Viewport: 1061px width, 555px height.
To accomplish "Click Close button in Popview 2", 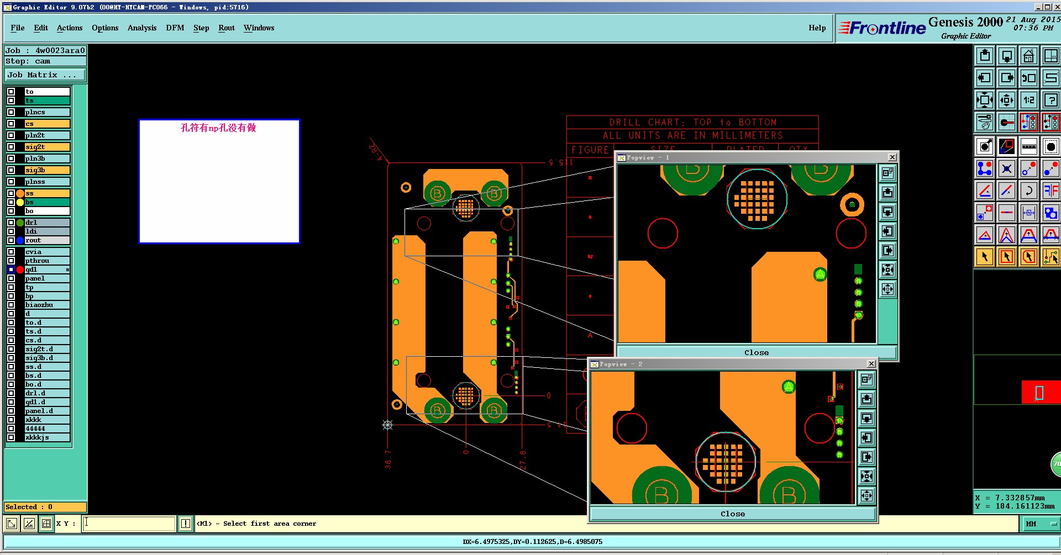I will [733, 514].
